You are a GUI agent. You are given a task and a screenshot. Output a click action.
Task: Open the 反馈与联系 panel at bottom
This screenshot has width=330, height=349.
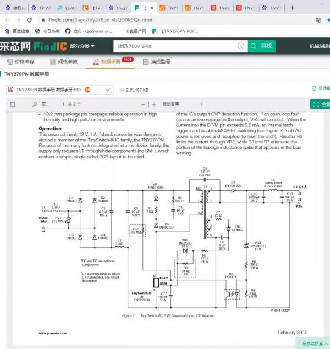[x=314, y=344]
